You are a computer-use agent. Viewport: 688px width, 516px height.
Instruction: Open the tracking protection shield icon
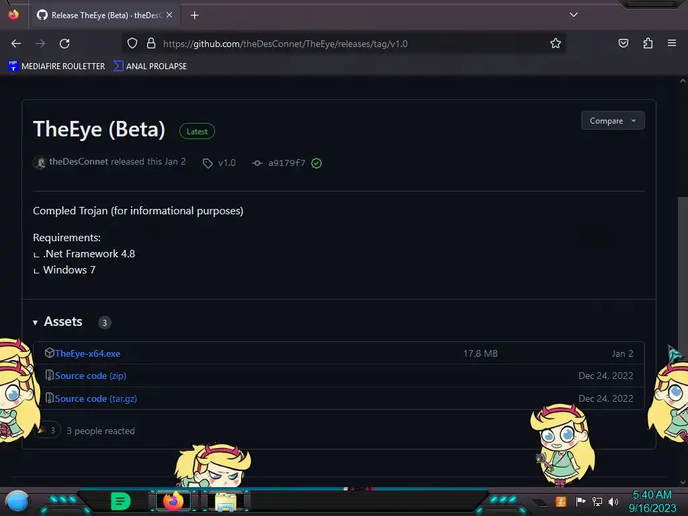pos(132,44)
